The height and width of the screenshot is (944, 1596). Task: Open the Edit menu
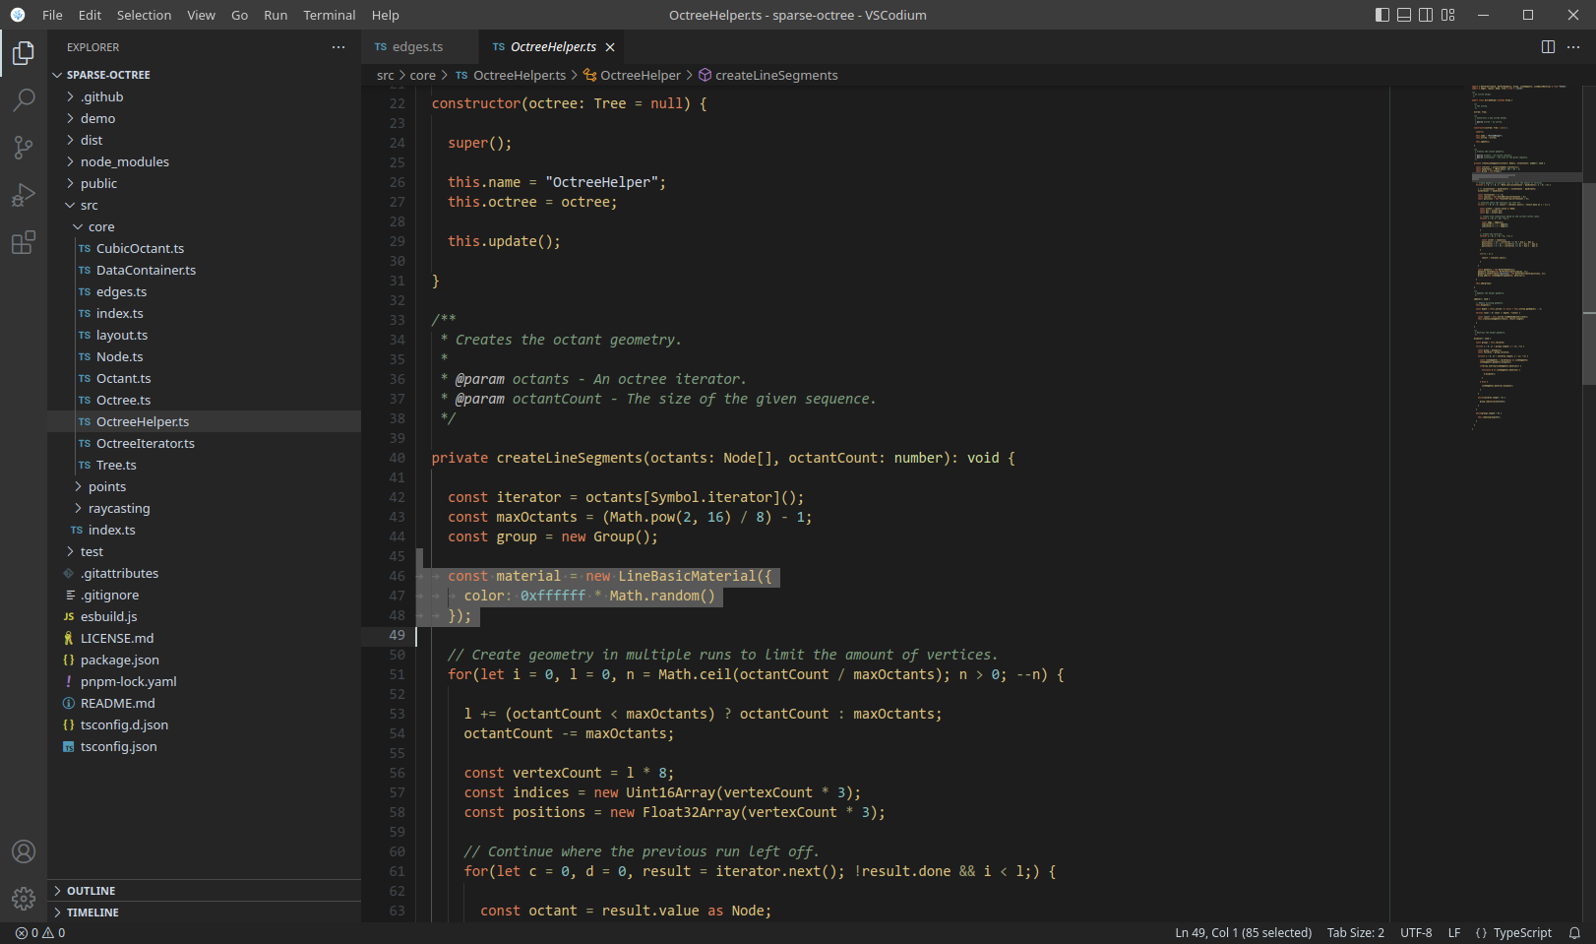click(x=91, y=15)
